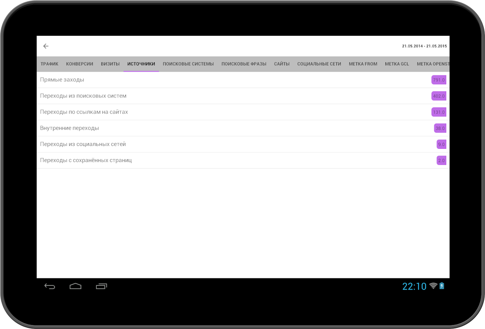485x329 pixels.
Task: Tap the 131.0 value badge
Action: point(438,112)
